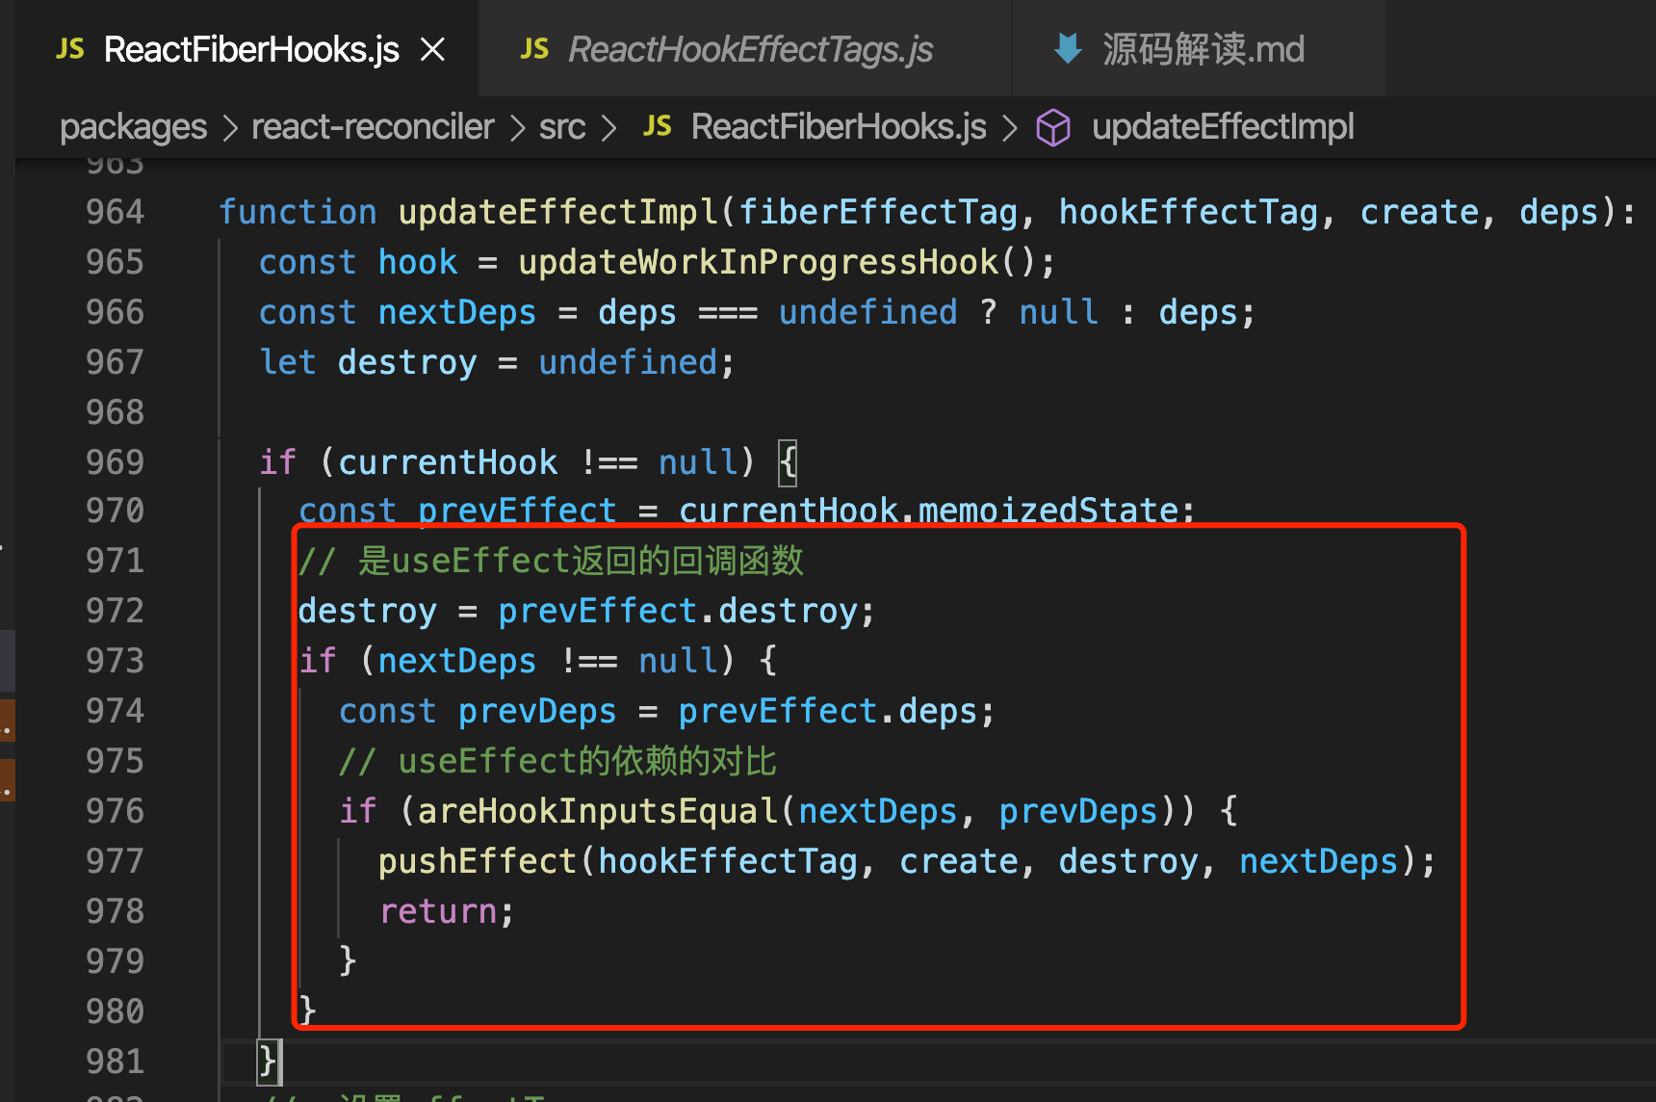The width and height of the screenshot is (1656, 1102).
Task: Click line number 964 in gutter
Action: coord(116,212)
